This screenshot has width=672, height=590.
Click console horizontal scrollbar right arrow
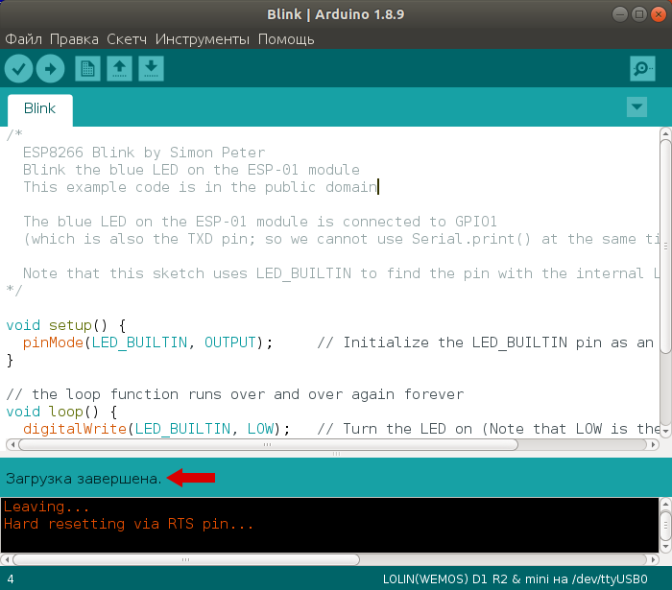pyautogui.click(x=653, y=559)
